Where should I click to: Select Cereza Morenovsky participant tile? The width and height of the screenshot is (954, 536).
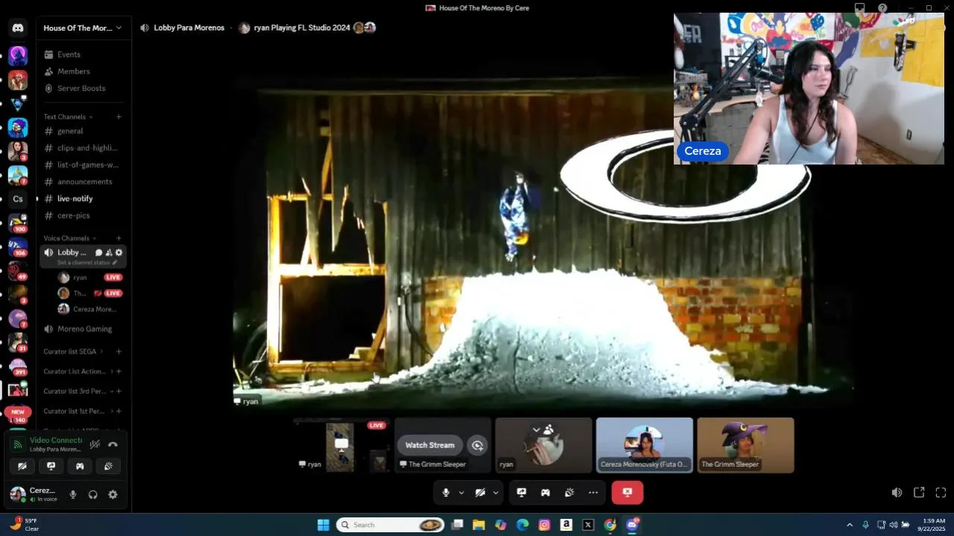[x=645, y=445]
